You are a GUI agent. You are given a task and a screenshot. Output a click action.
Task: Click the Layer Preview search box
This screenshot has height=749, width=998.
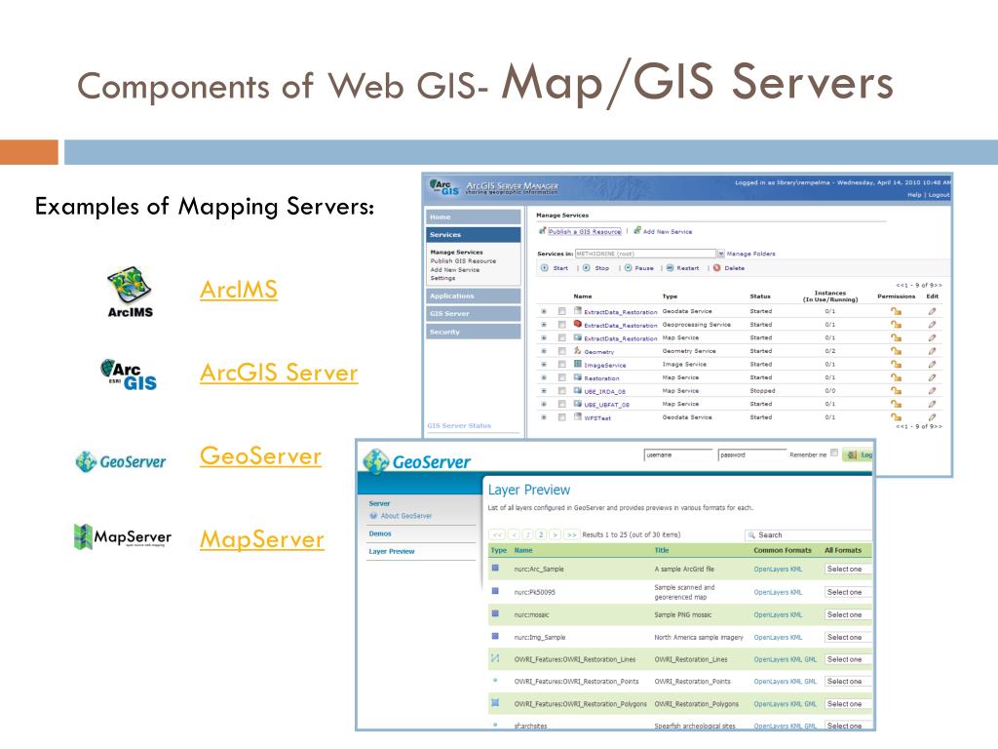(x=808, y=535)
